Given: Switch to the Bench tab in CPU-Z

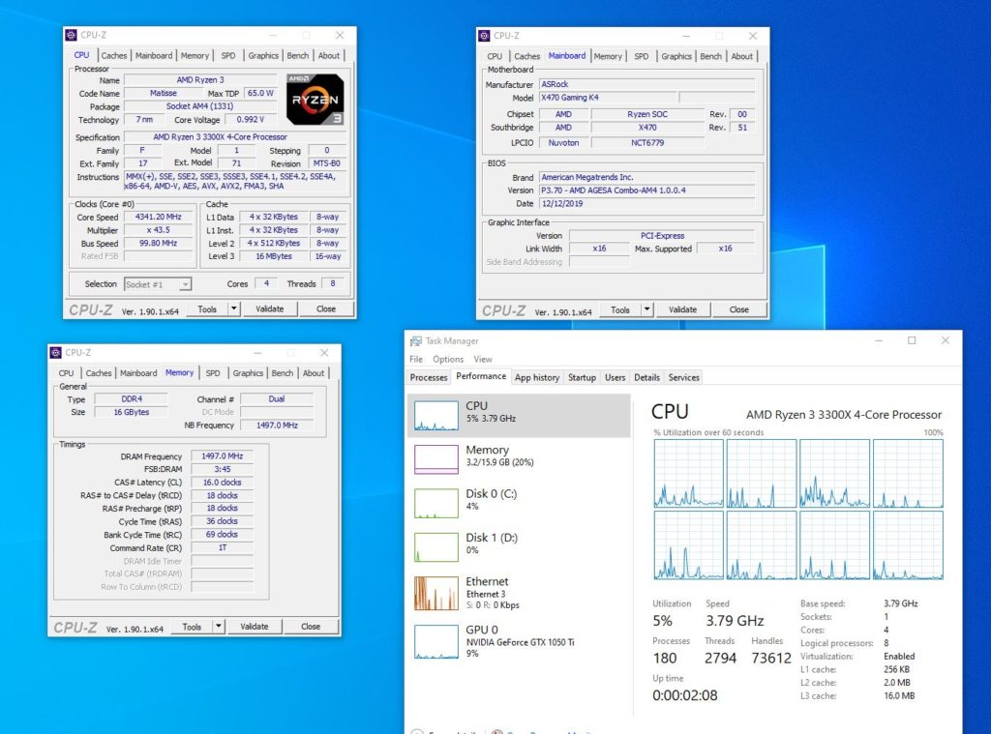Looking at the screenshot, I should point(297,55).
